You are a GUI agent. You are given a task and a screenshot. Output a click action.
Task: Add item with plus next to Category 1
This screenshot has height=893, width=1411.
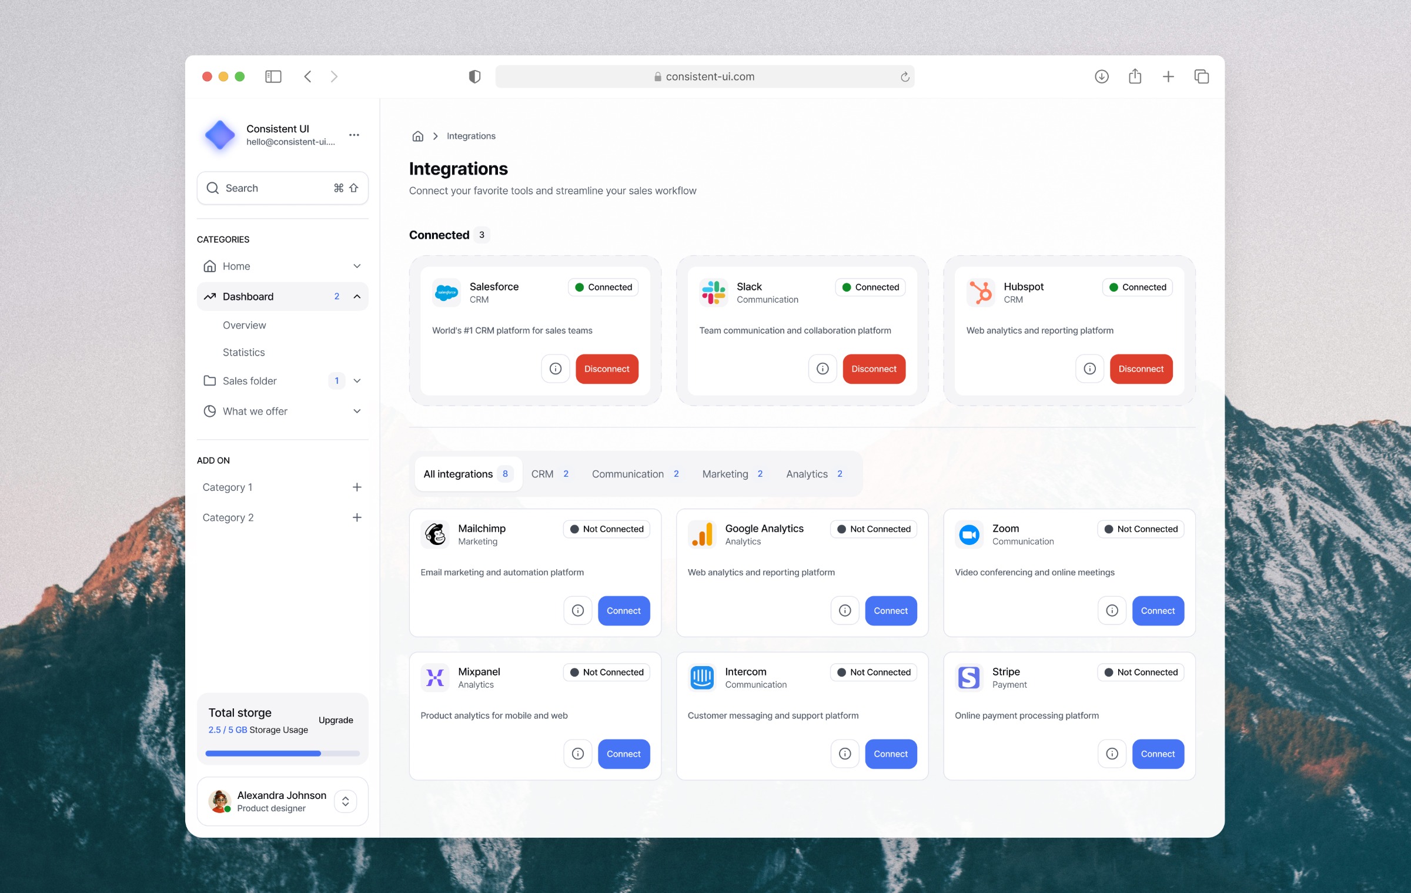coord(357,487)
